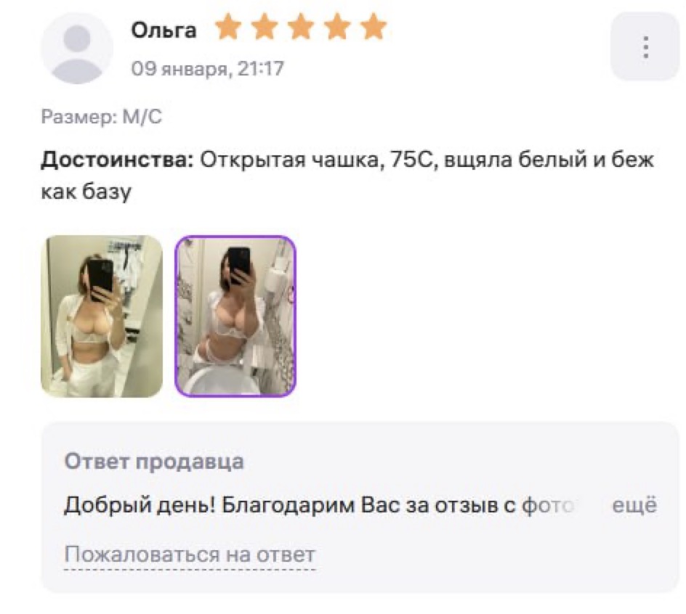
Task: Click the faded word 'фото' in reply
Action: 548,506
